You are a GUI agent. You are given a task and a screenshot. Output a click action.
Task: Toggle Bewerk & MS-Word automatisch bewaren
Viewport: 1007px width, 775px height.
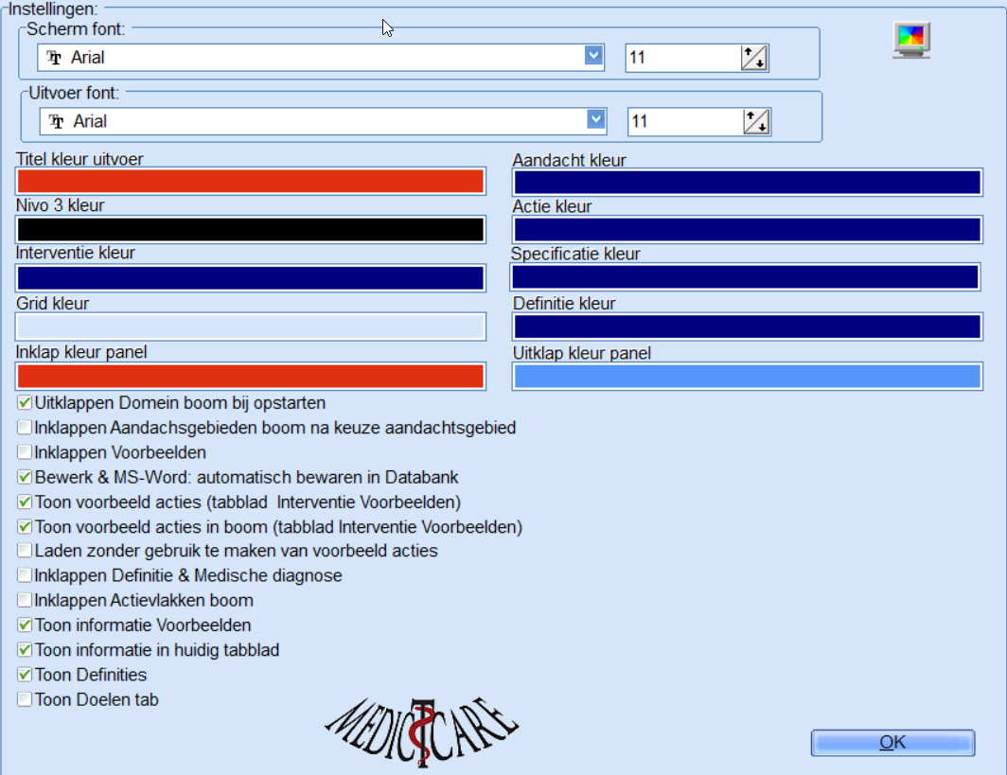25,477
